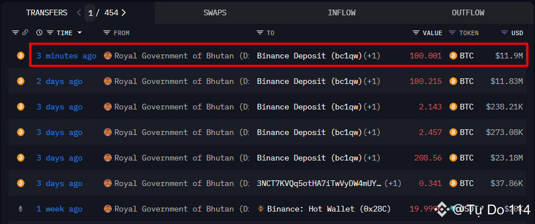Screen dimensions: 535x224
Task: Switch to the INFLOW tab
Action: [342, 12]
